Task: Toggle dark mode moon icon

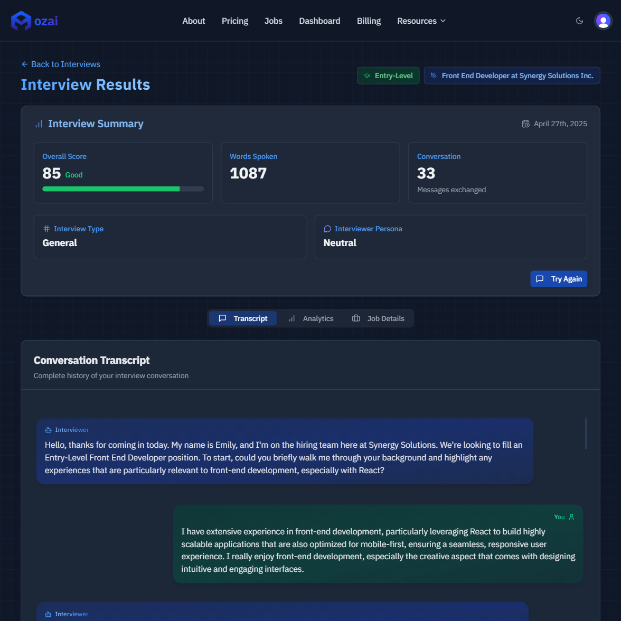Action: (x=579, y=21)
